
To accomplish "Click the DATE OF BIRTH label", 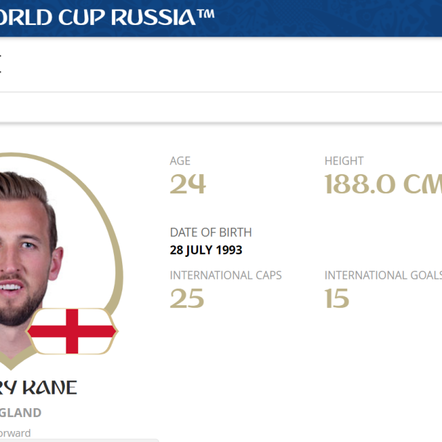I will (x=211, y=233).
